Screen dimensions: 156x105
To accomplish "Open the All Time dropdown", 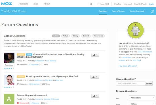I will pos(142,104).
